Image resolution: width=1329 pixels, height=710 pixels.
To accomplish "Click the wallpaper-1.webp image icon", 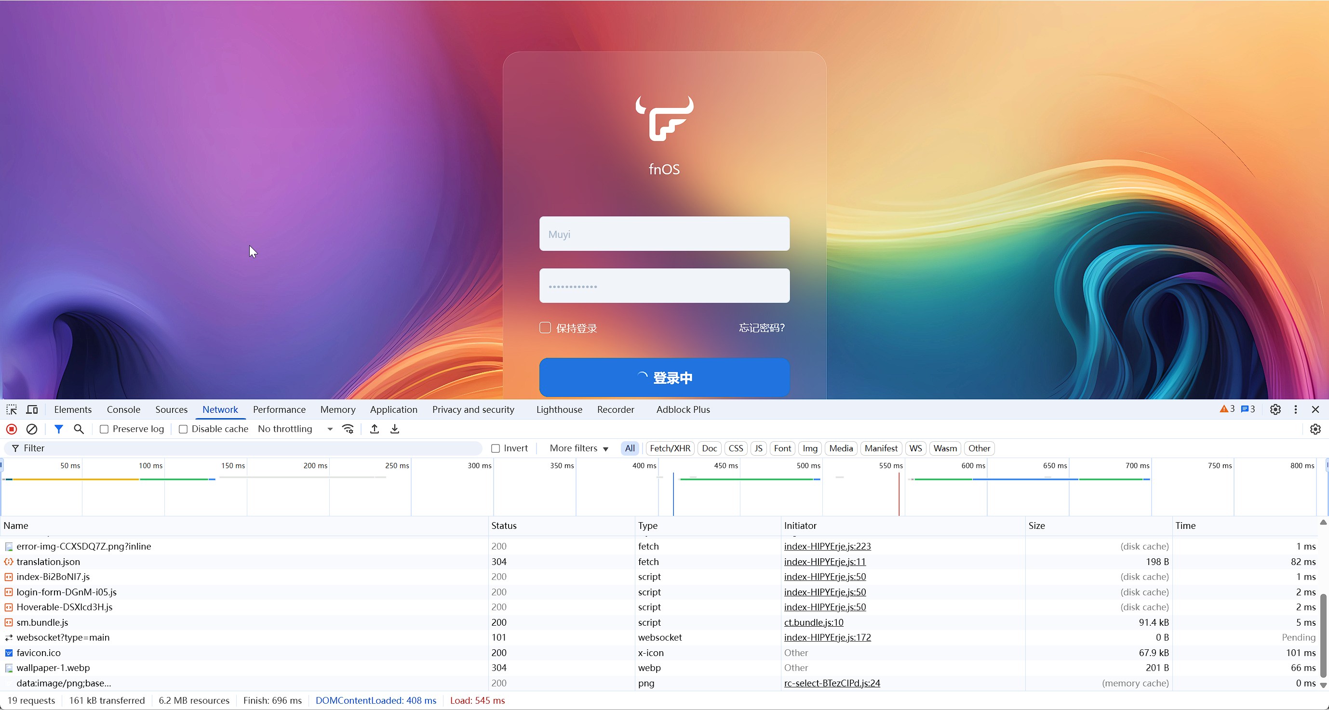I will pos(9,668).
